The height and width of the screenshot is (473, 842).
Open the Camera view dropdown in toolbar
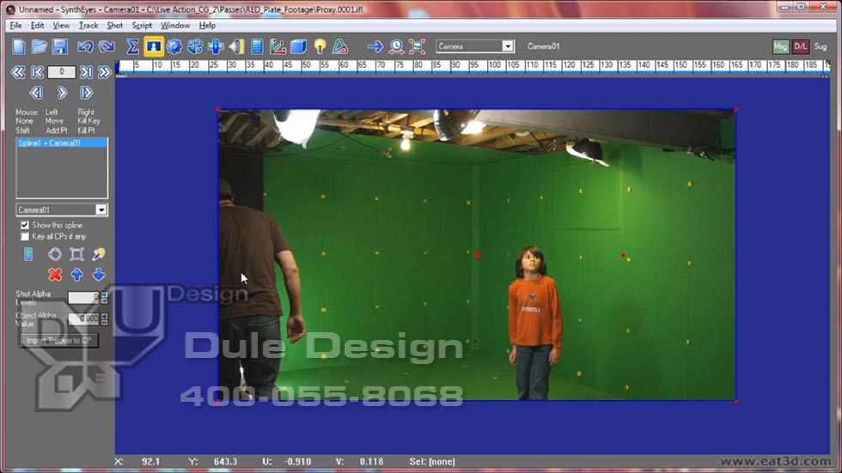click(507, 46)
